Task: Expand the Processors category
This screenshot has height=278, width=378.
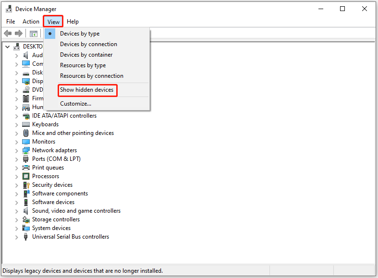Action: [x=16, y=177]
